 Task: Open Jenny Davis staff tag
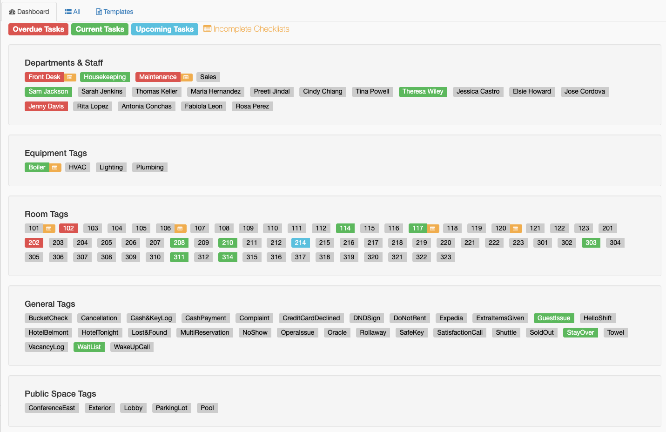click(46, 107)
